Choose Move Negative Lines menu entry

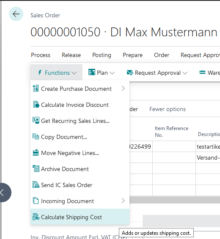pyautogui.click(x=80, y=153)
